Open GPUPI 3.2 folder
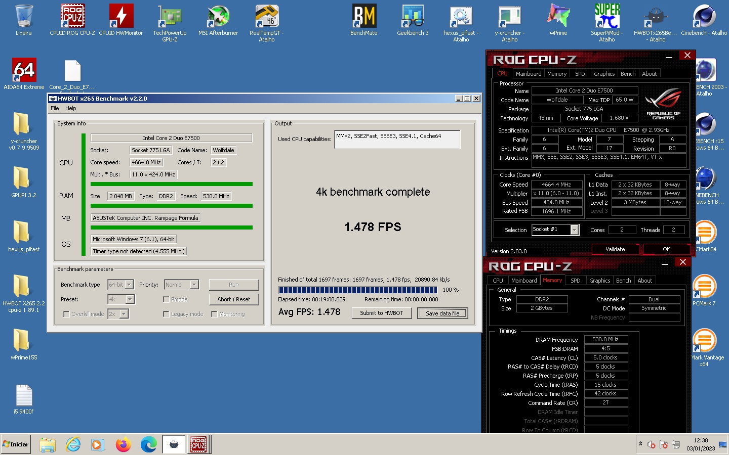729x455 pixels. (24, 181)
